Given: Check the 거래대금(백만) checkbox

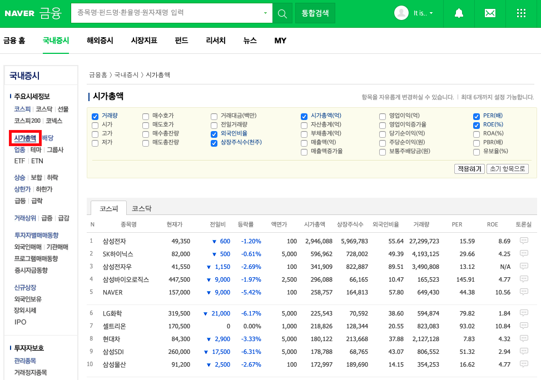Looking at the screenshot, I should tap(214, 116).
